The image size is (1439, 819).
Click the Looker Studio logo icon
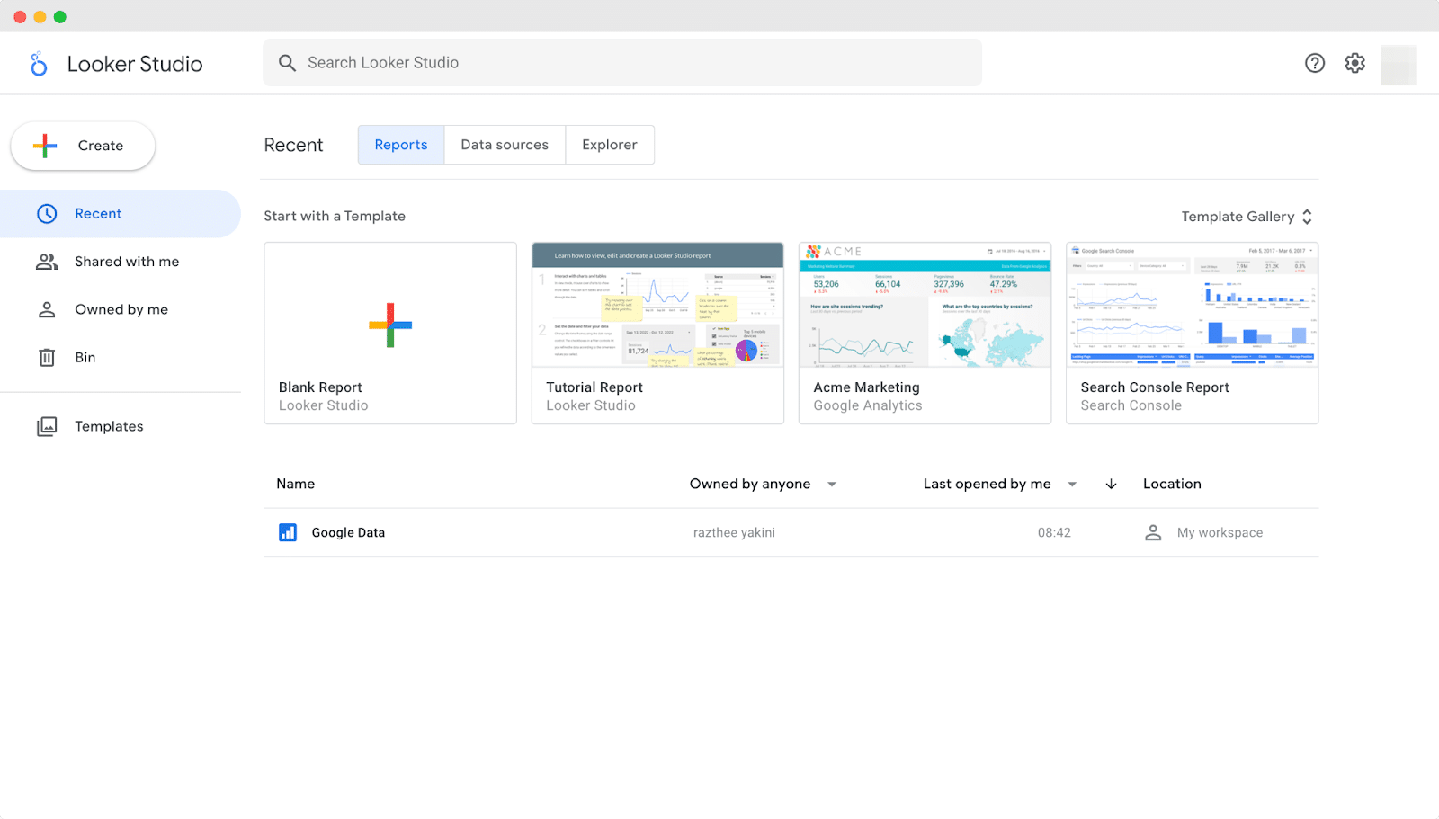pos(39,64)
